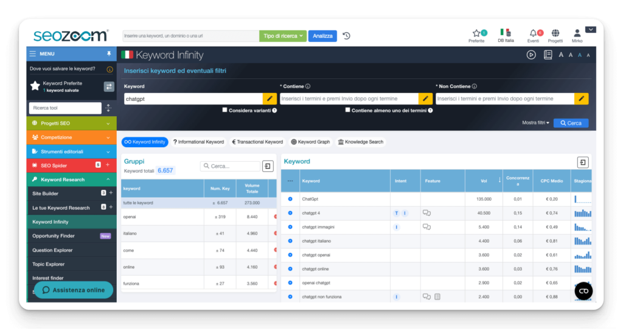
Task: Select the openai chatgpt row radio button
Action: pyautogui.click(x=290, y=283)
